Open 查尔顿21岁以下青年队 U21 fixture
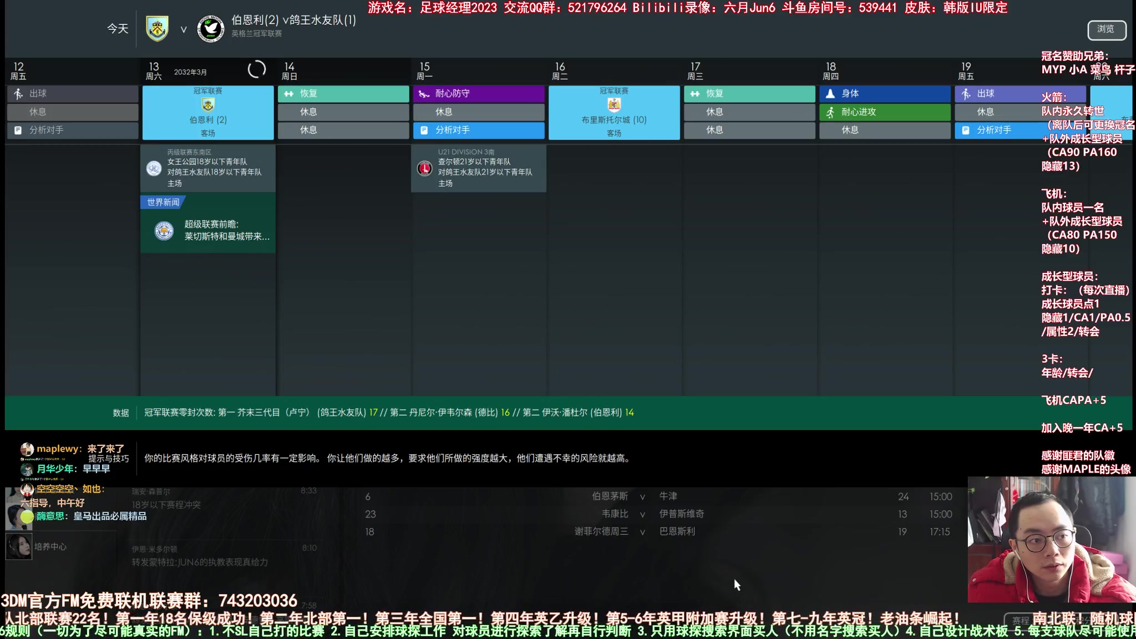The image size is (1136, 639). (x=479, y=168)
